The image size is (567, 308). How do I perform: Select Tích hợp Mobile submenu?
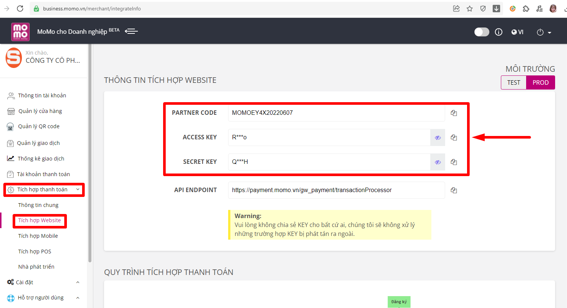[x=38, y=236]
